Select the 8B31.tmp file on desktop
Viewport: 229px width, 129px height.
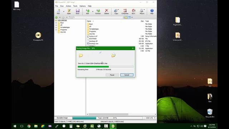click(x=17, y=6)
